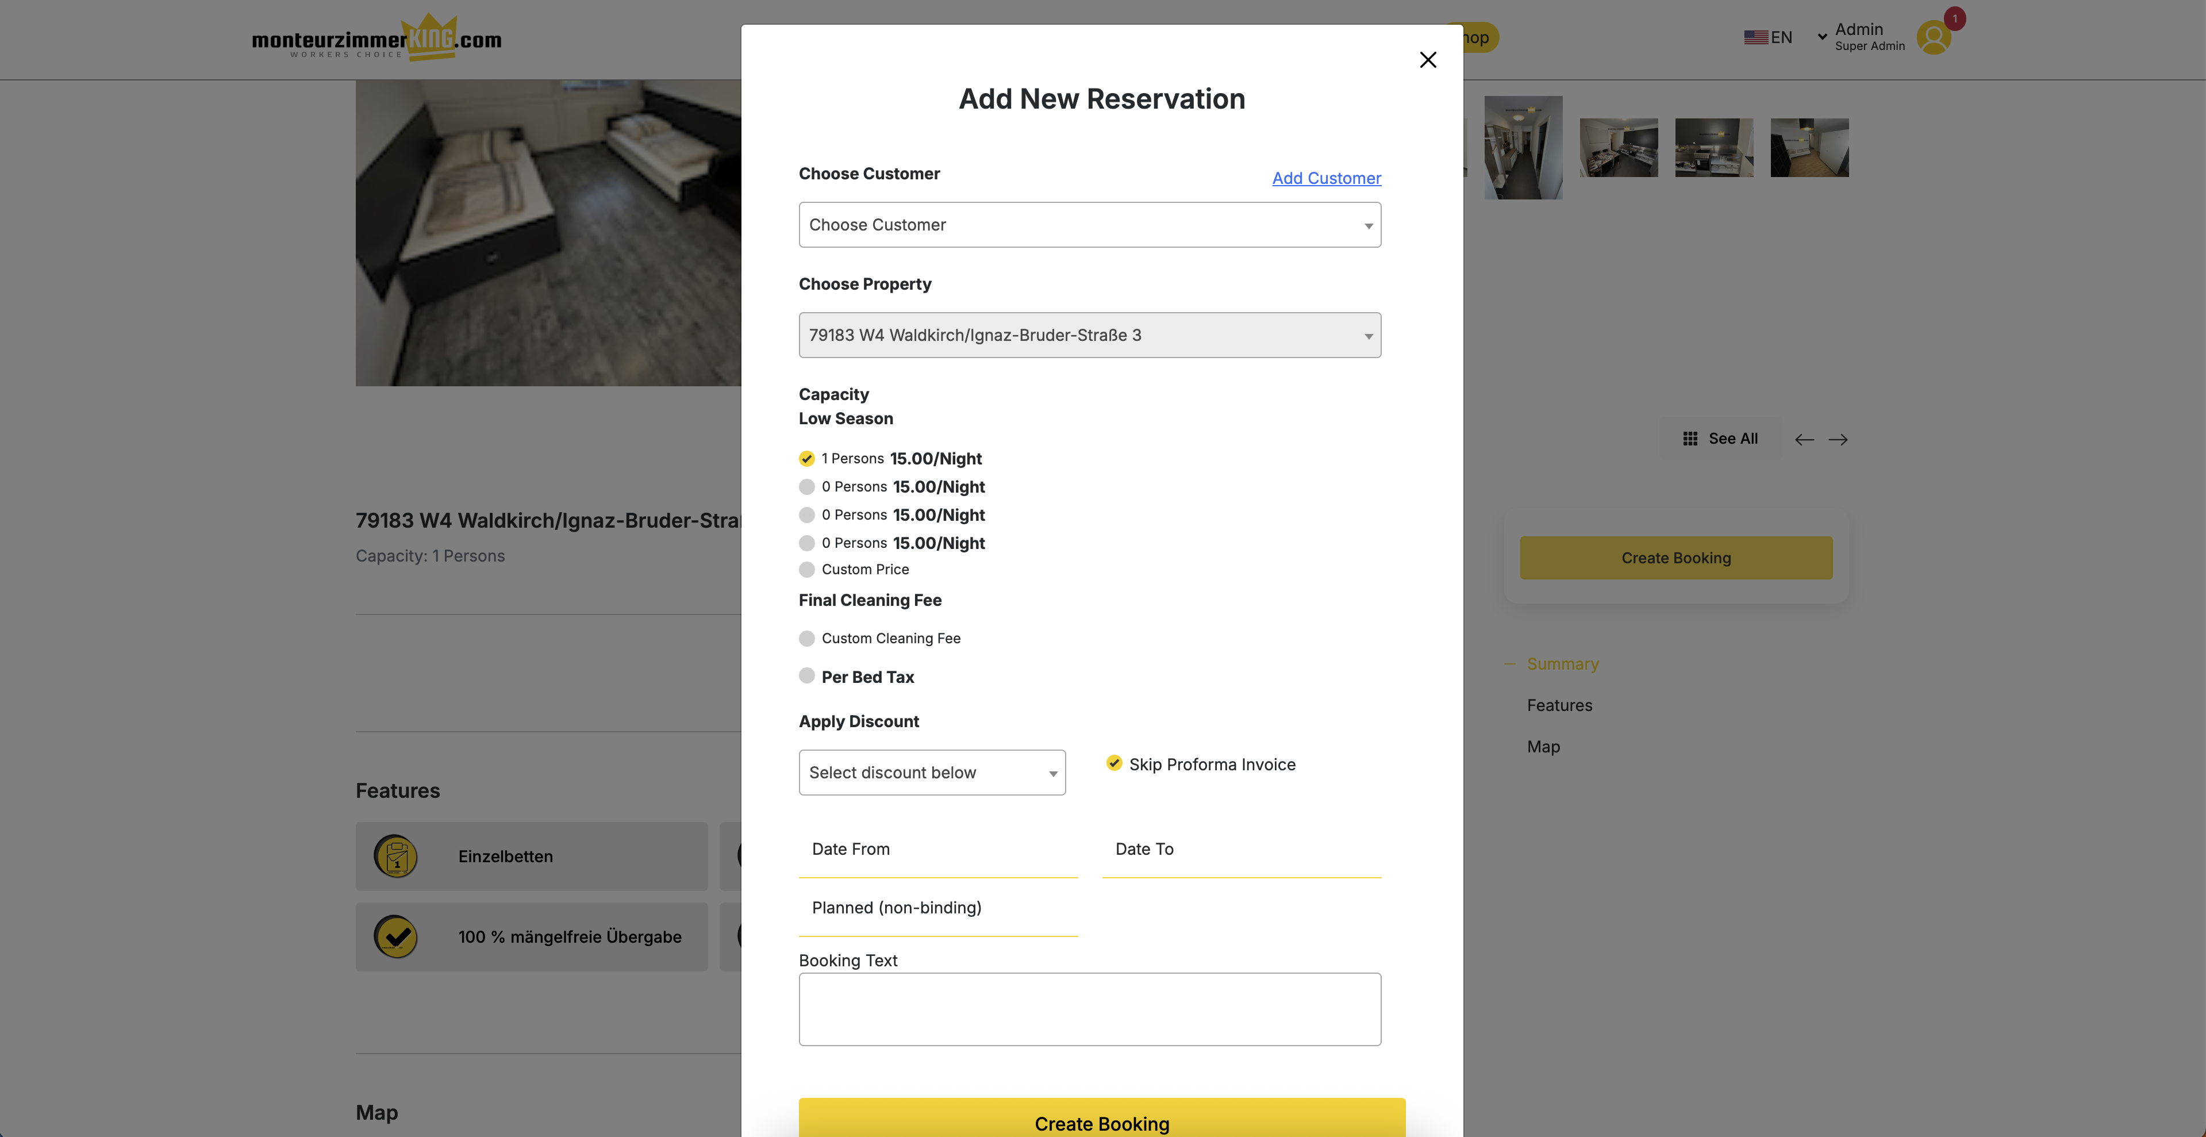Screen dimensions: 2206x1137
Task: Open the Choose Property dropdown
Action: [1089, 336]
